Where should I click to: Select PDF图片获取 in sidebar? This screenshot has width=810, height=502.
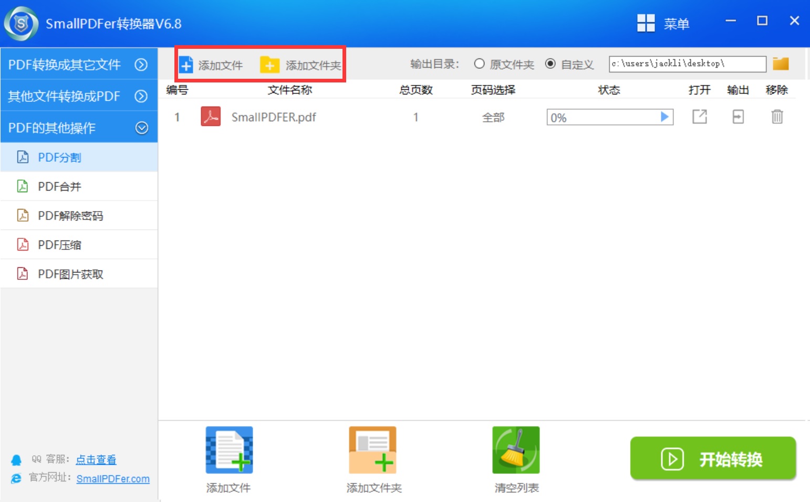pyautogui.click(x=79, y=274)
